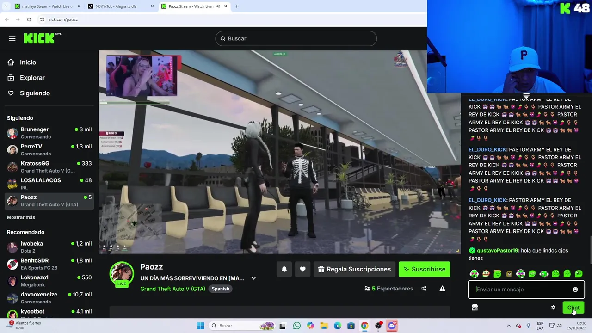
Task: Click the 5 Espectadores viewer count
Action: 388,289
